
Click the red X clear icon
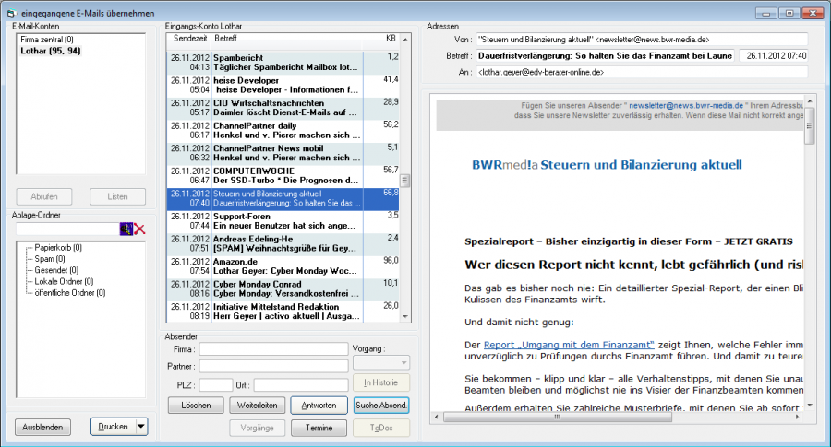point(139,229)
